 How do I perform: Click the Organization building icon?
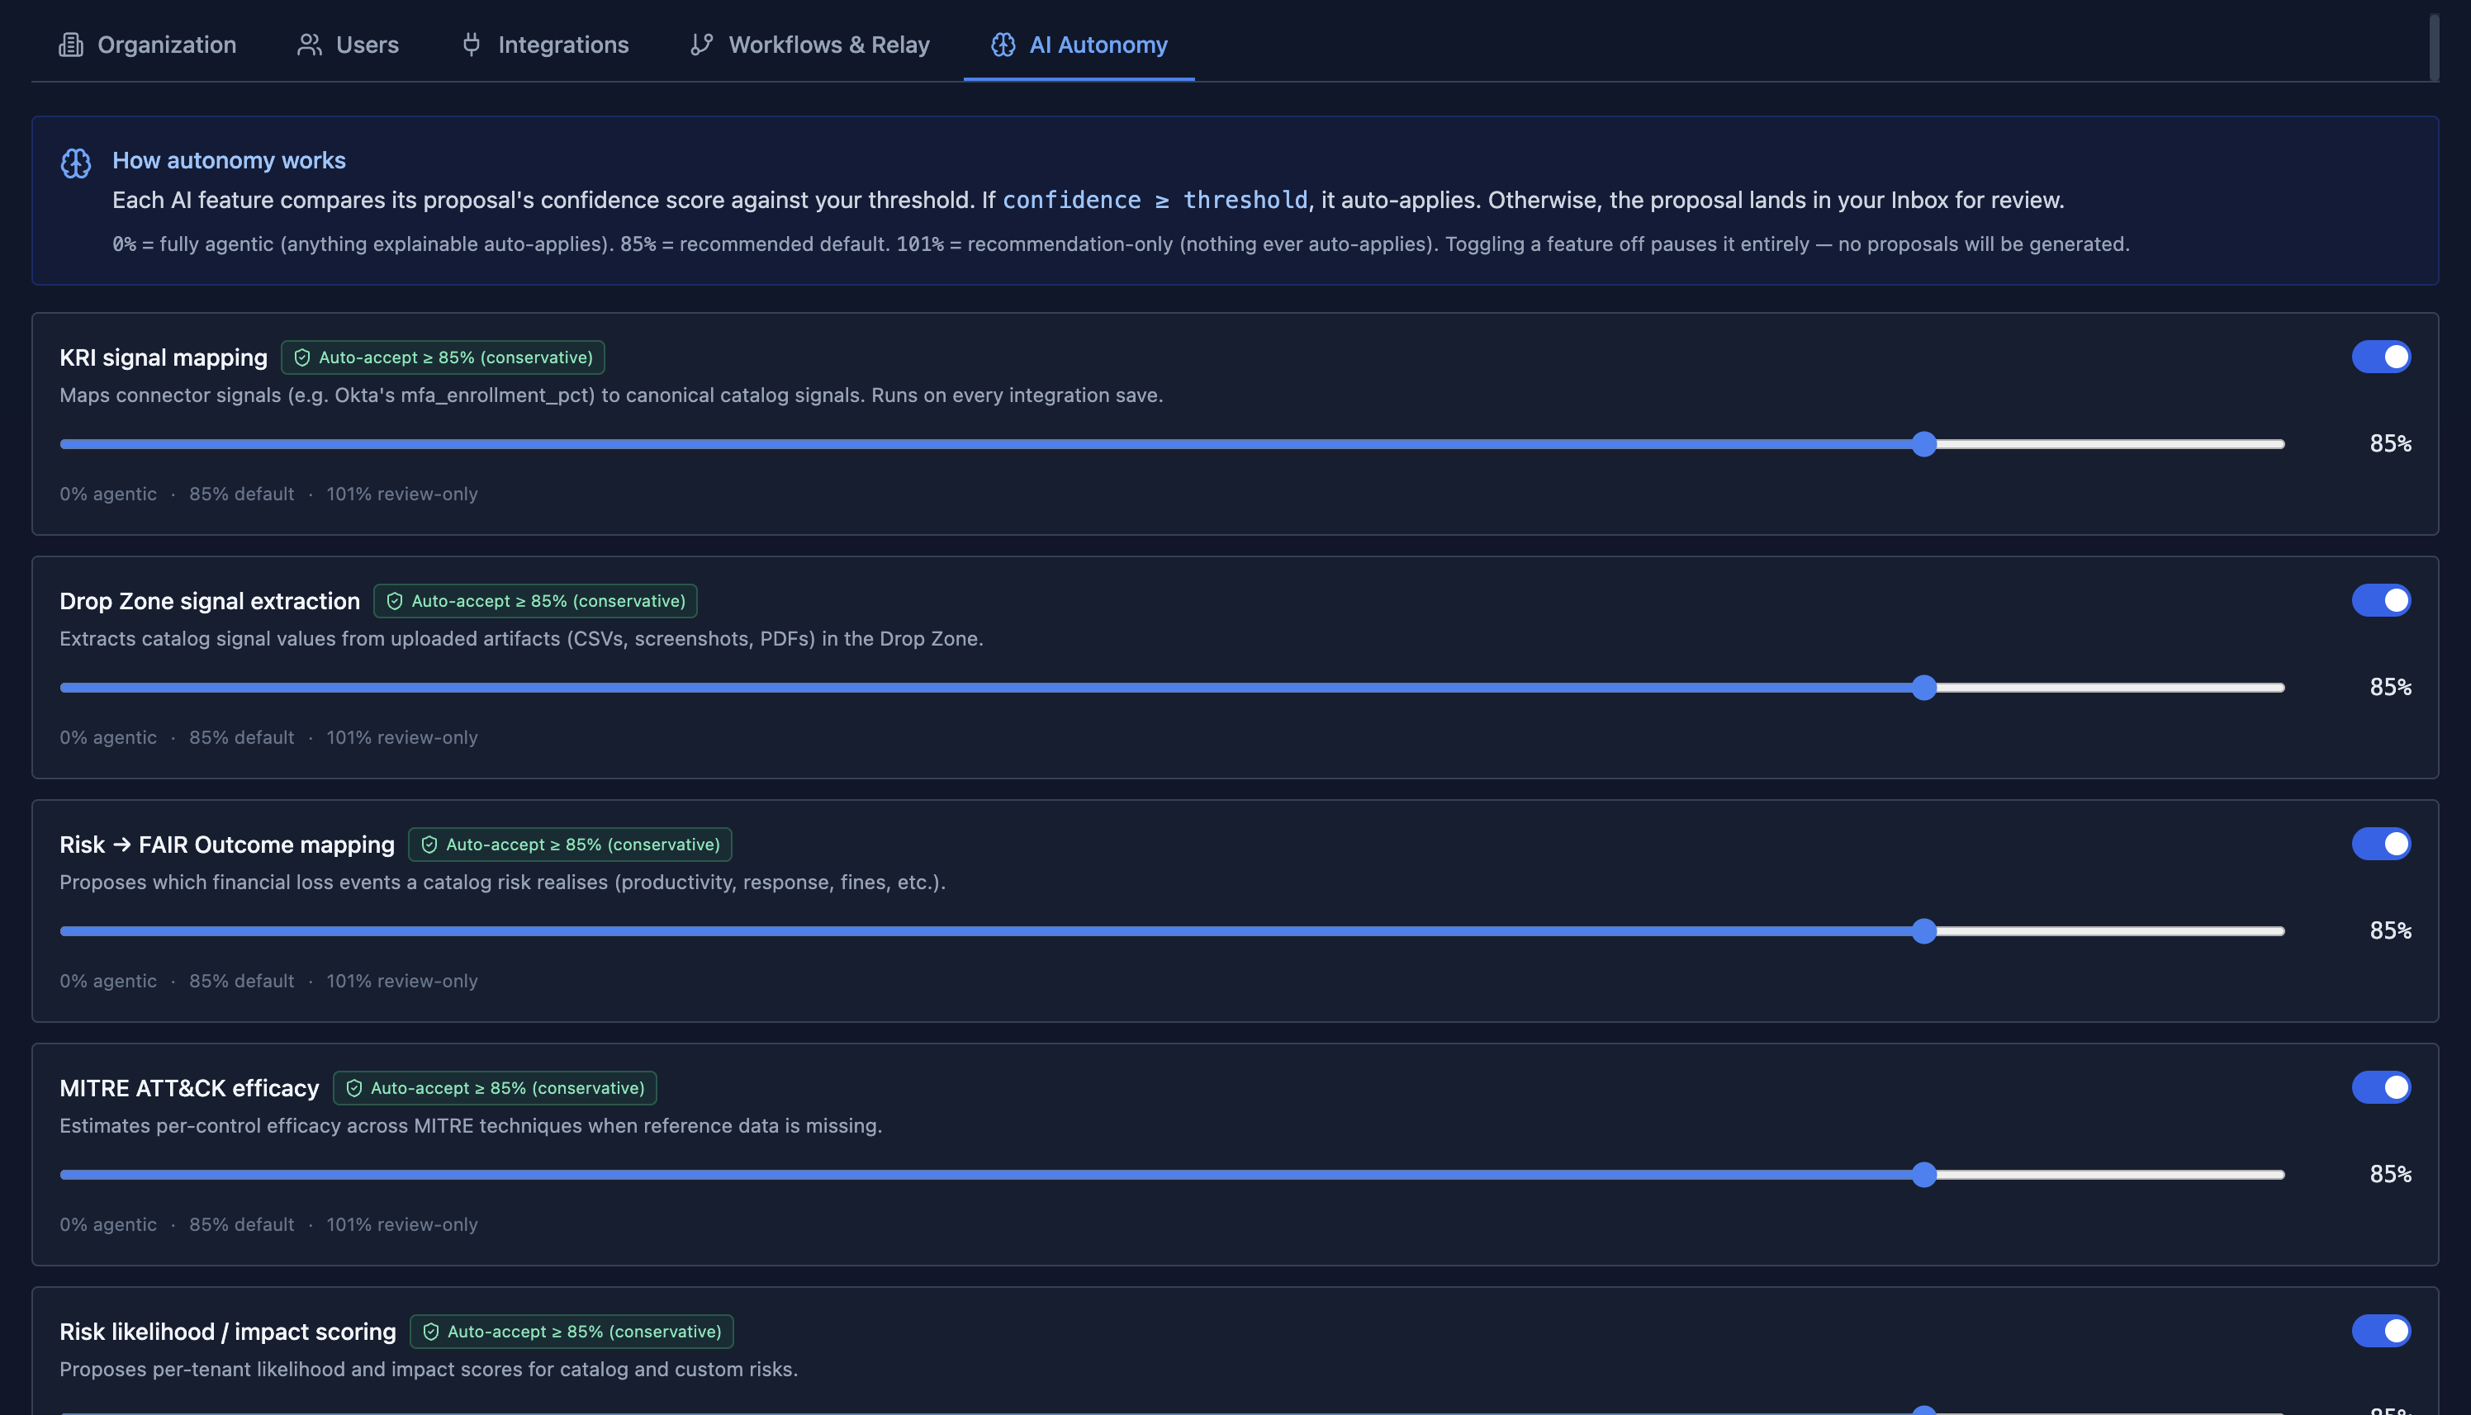(71, 45)
